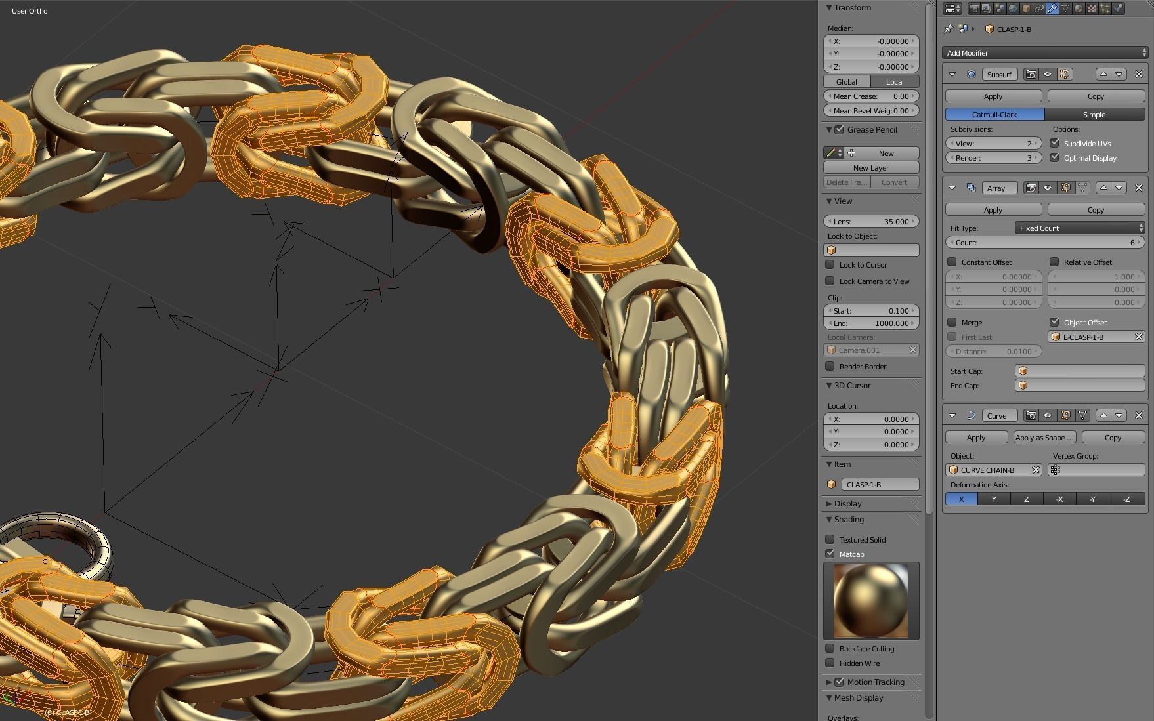The height and width of the screenshot is (721, 1154).
Task: Disable Object Offset checkbox
Action: 1054,322
